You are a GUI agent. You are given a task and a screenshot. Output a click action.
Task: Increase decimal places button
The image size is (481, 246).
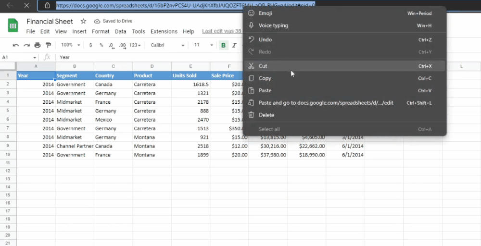tap(122, 45)
